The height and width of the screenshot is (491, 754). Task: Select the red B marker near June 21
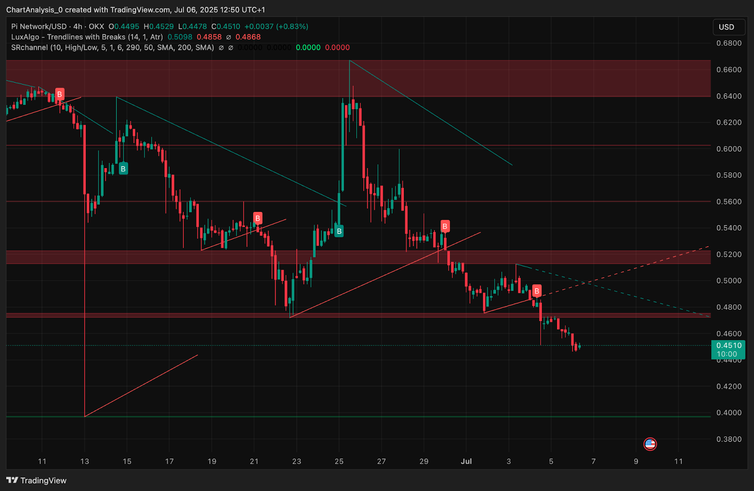pyautogui.click(x=257, y=218)
